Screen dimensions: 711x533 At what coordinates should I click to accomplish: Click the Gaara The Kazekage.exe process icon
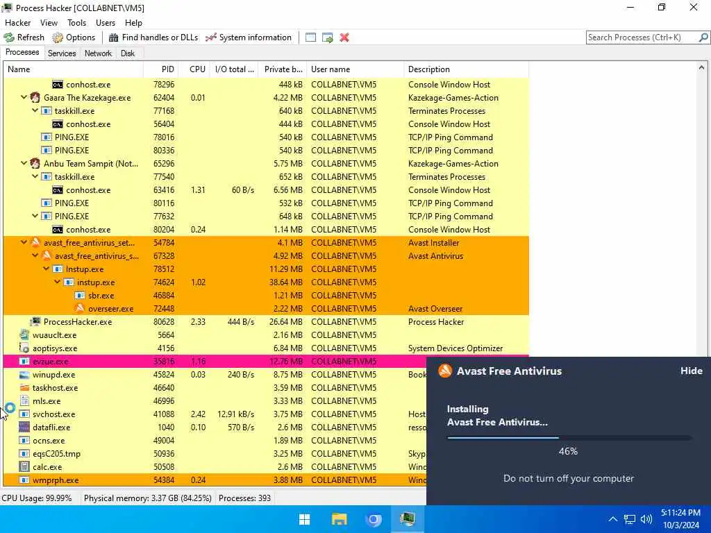35,97
